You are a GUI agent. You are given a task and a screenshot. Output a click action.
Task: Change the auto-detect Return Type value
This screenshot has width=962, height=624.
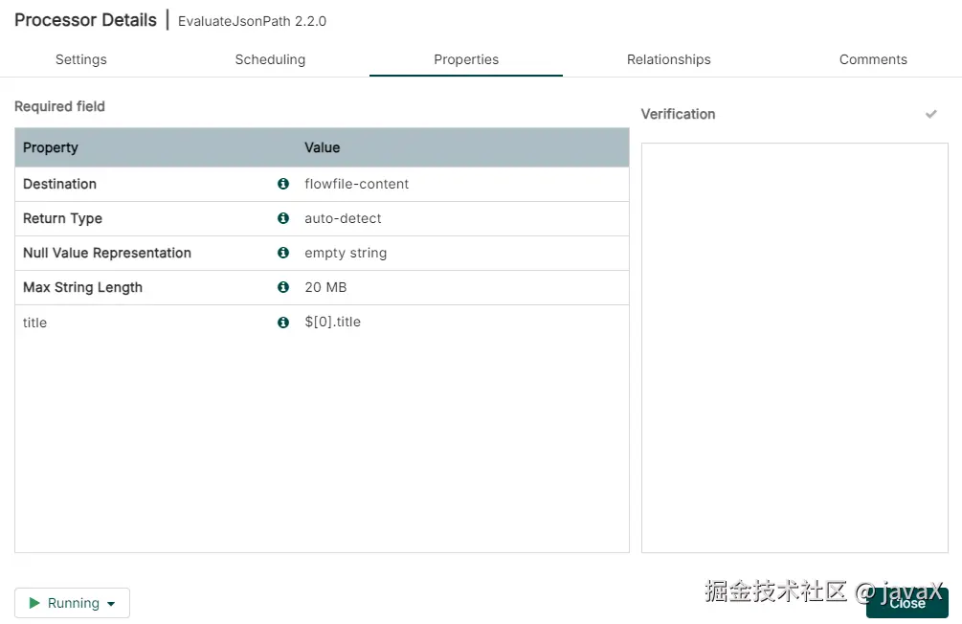343,218
